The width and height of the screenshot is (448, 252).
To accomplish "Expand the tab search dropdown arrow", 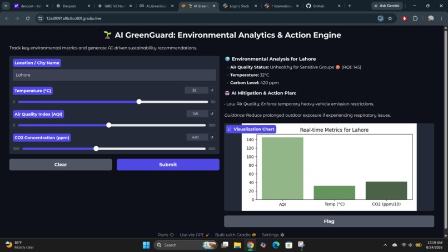I will coord(6,6).
